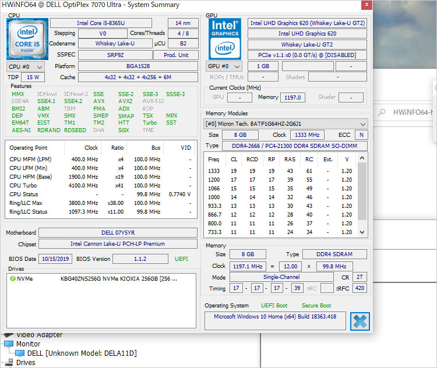Click the timing table scroll up arrow
Viewport: 437px width, 368px height.
coord(362,158)
